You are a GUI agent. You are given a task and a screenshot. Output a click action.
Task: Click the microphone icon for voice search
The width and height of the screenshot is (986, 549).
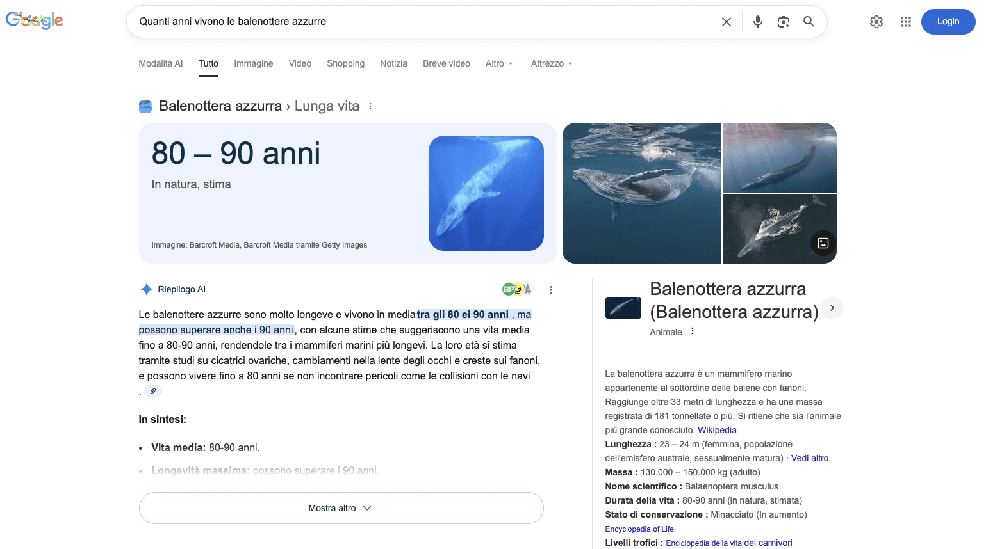coord(758,21)
